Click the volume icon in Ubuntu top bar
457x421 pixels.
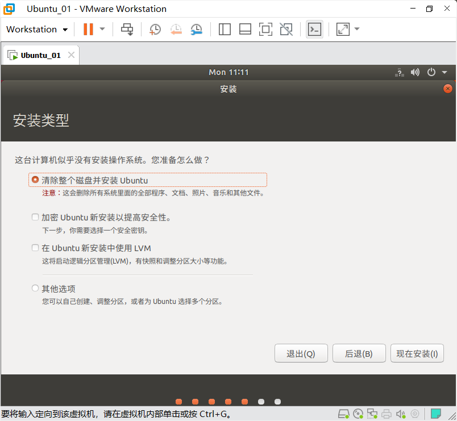[415, 72]
